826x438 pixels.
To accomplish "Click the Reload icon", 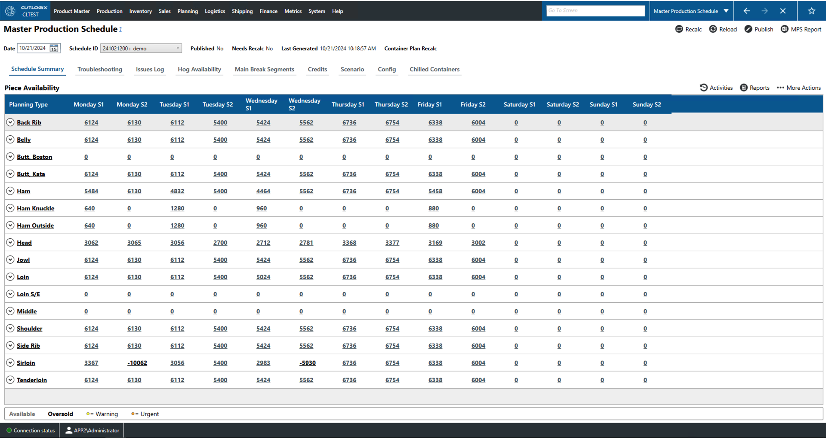I will click(x=713, y=29).
